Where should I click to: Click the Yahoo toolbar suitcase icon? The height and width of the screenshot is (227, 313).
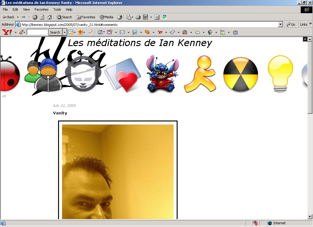click(x=185, y=32)
